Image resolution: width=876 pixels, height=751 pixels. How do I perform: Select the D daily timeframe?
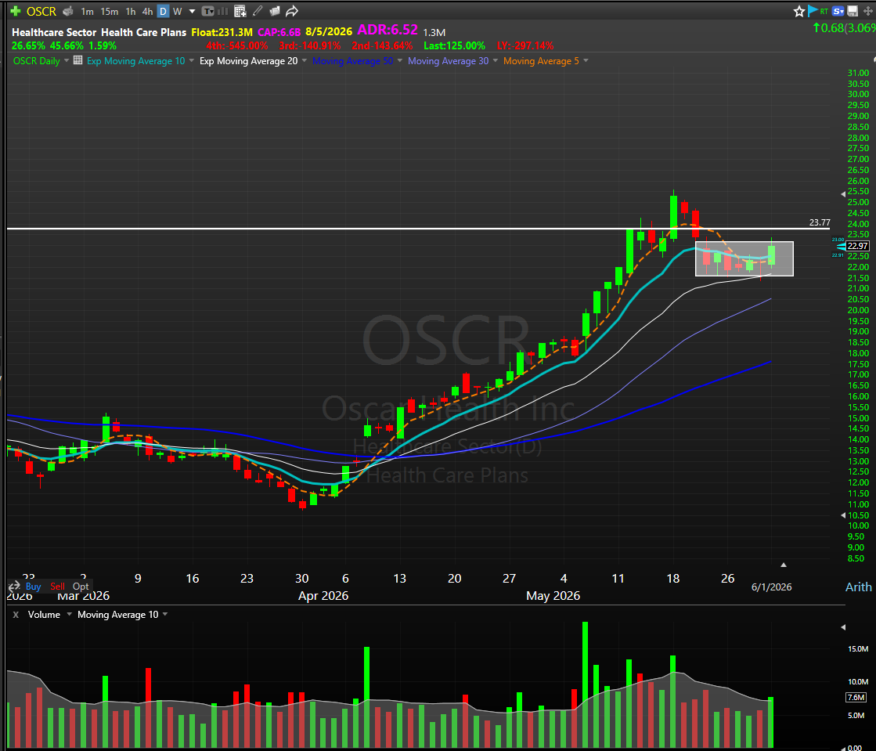[x=163, y=11]
